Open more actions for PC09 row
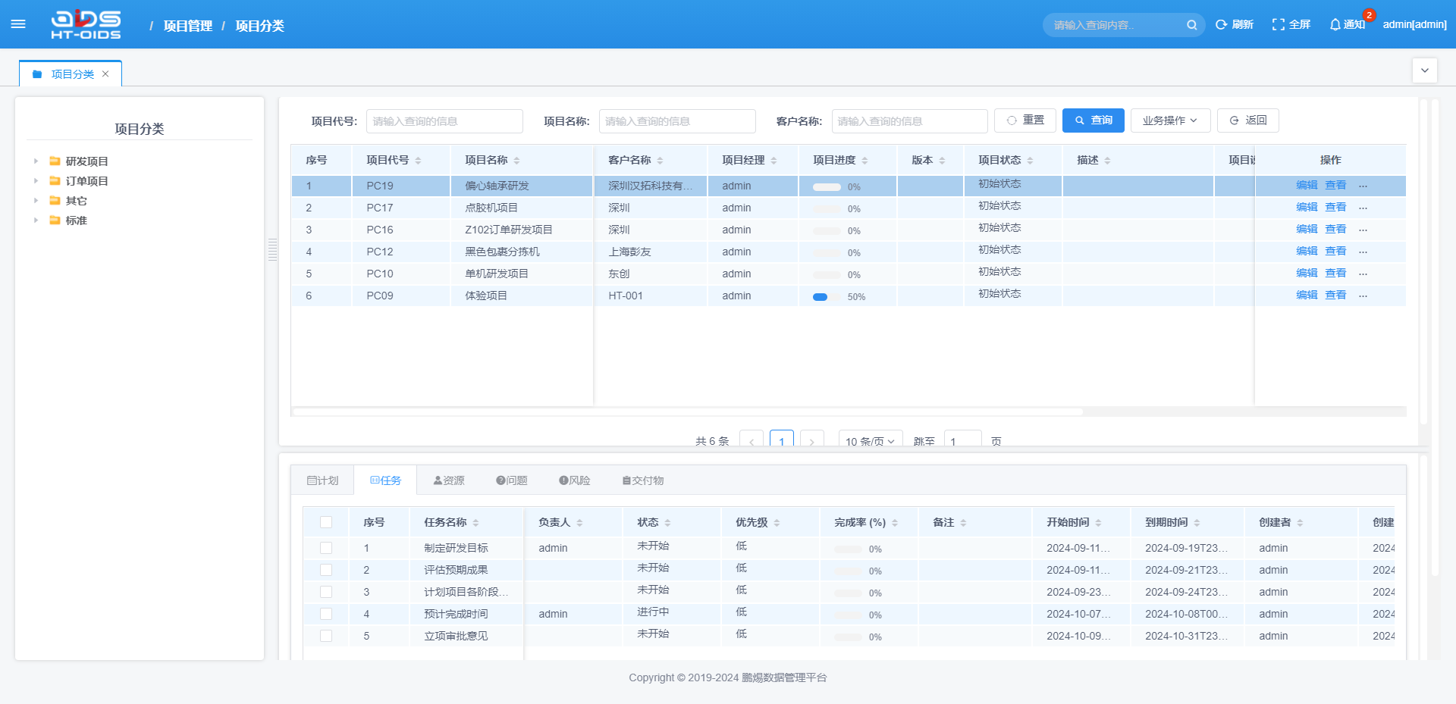 click(x=1363, y=296)
